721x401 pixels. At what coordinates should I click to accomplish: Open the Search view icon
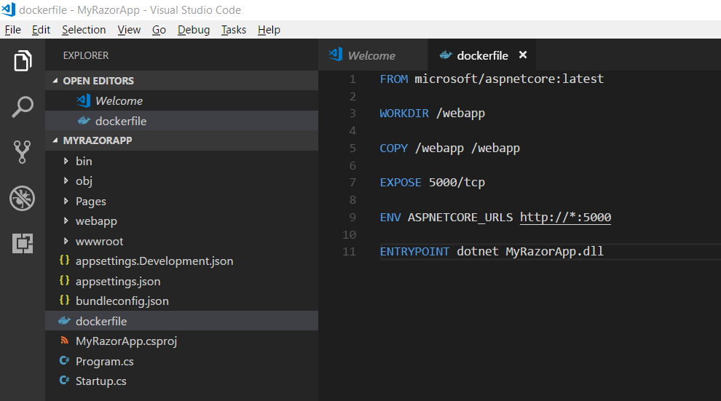coord(23,106)
